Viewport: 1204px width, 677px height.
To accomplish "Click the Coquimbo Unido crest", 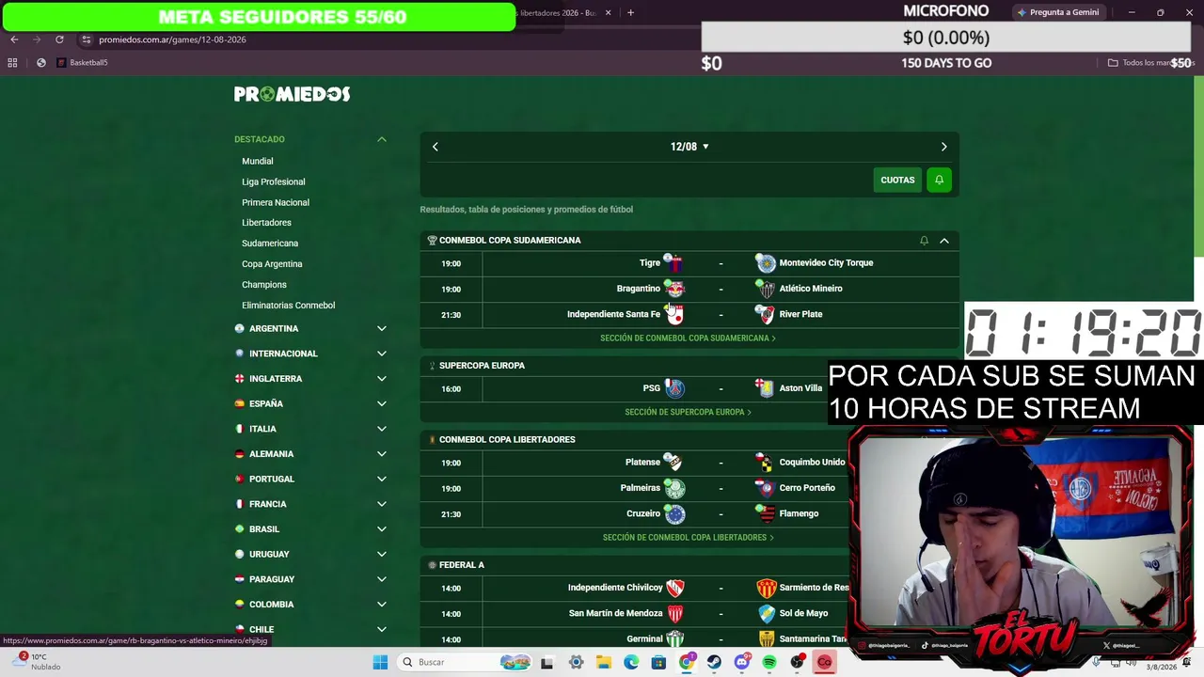I will point(767,463).
